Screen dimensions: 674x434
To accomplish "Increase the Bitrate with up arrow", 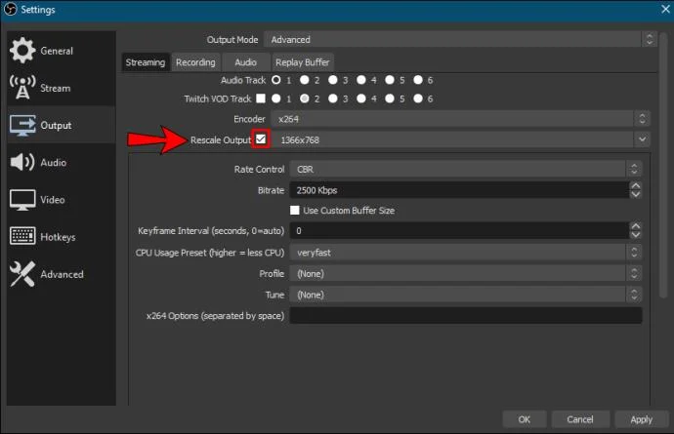I will tap(635, 186).
